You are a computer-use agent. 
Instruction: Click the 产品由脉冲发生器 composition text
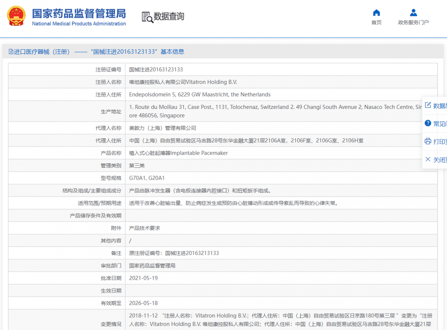(x=200, y=191)
